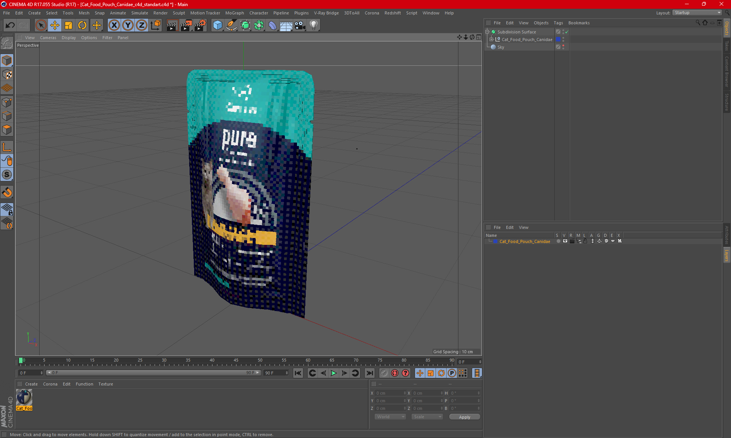Image resolution: width=731 pixels, height=438 pixels.
Task: Activate the Rotate tool
Action: point(82,25)
